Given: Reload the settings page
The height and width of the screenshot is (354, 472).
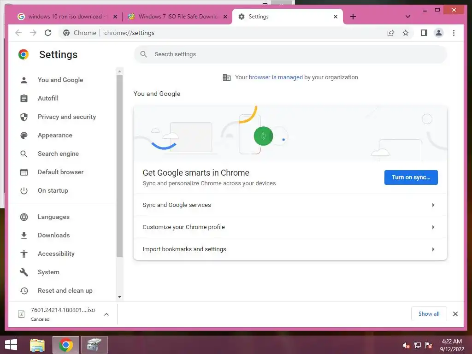Looking at the screenshot, I should point(48,33).
